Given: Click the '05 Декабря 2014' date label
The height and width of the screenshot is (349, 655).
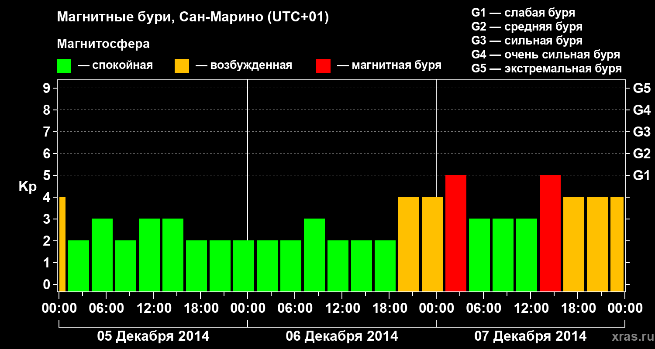Looking at the screenshot, I should tap(153, 336).
